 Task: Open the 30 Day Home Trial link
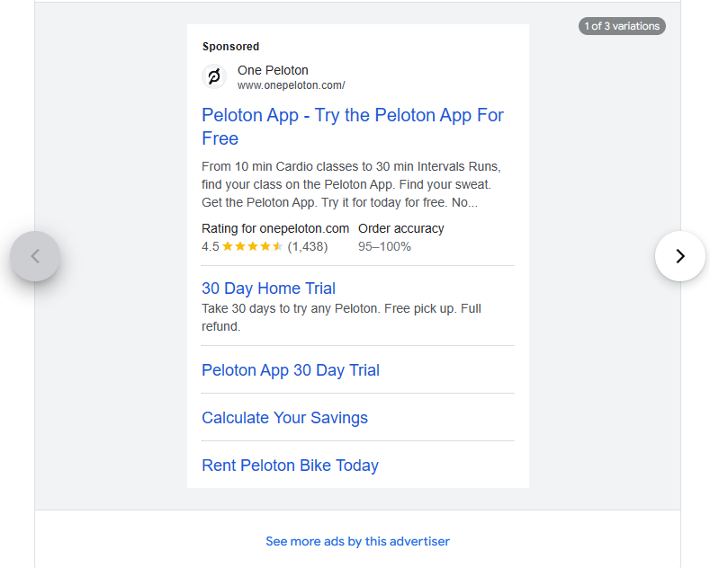tap(268, 288)
